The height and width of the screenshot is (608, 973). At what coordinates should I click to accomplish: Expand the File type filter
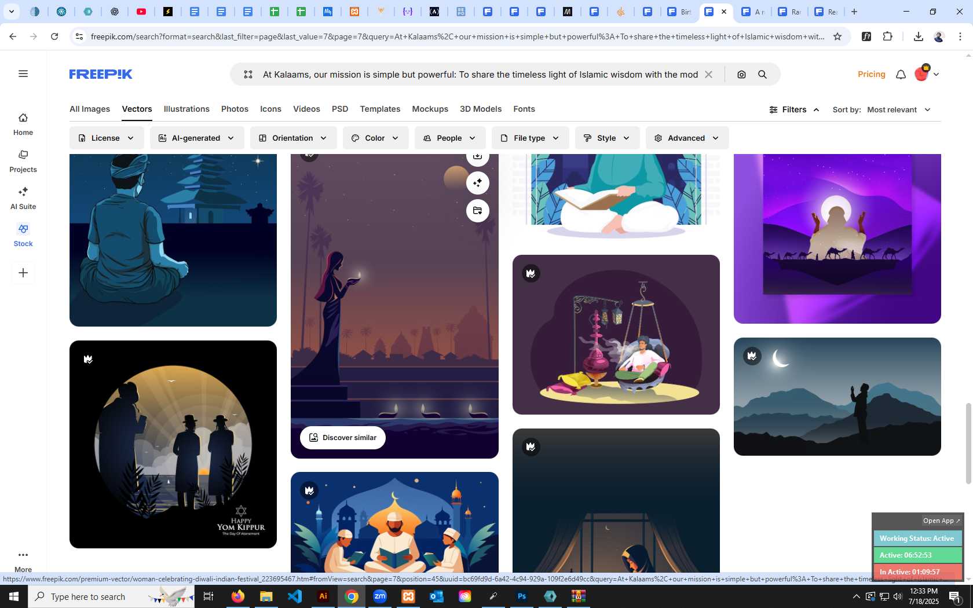point(531,138)
